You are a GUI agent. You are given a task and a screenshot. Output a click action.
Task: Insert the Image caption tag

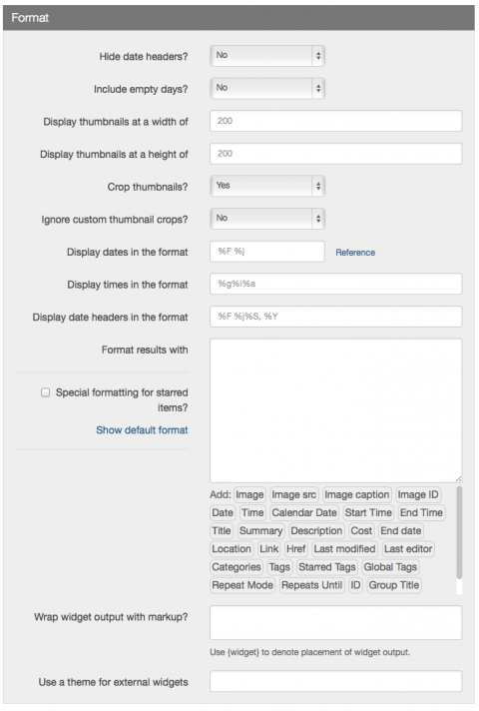click(x=357, y=494)
